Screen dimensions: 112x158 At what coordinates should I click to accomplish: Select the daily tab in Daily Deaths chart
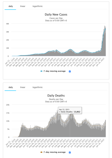[x=11, y=87]
